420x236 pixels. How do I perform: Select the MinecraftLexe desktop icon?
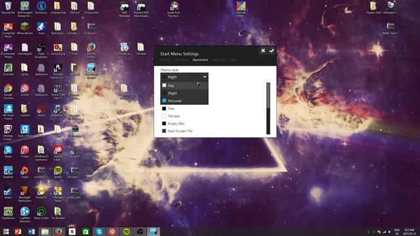click(x=25, y=28)
